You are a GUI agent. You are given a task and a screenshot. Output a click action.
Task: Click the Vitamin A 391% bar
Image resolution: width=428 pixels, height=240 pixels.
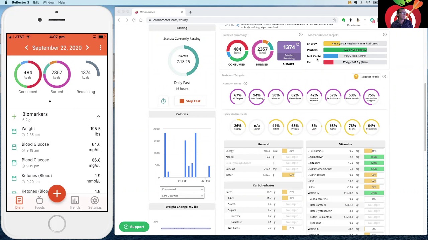(x=374, y=193)
